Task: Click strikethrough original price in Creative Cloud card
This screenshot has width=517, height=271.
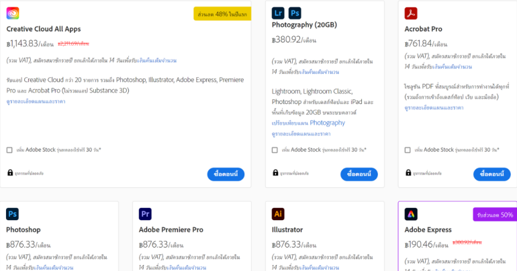Action: (x=74, y=44)
